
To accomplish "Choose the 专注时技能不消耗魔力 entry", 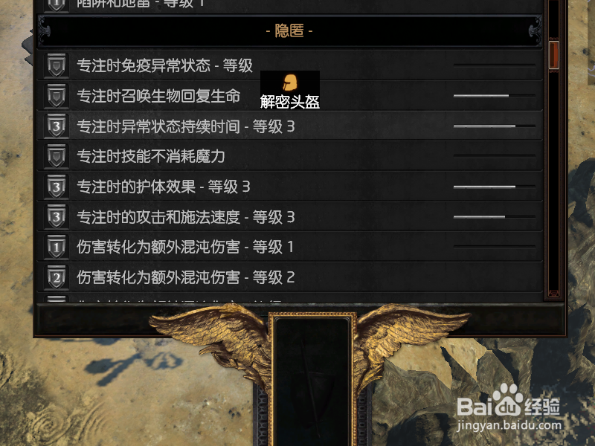I will pos(289,156).
